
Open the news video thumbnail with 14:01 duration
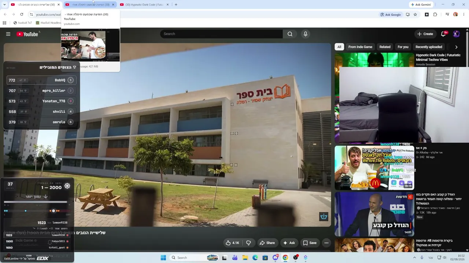pyautogui.click(x=374, y=214)
